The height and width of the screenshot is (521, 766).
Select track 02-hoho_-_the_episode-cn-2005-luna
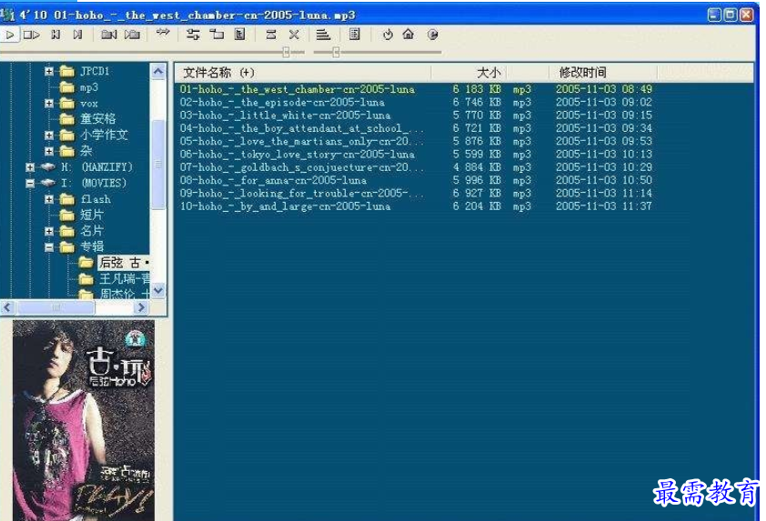pos(282,103)
